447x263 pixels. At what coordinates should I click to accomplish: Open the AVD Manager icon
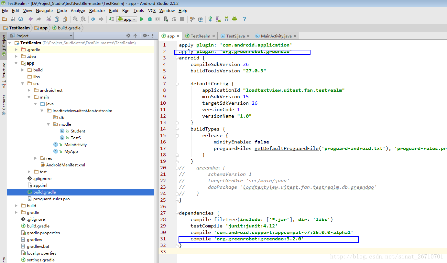[x=218, y=19]
